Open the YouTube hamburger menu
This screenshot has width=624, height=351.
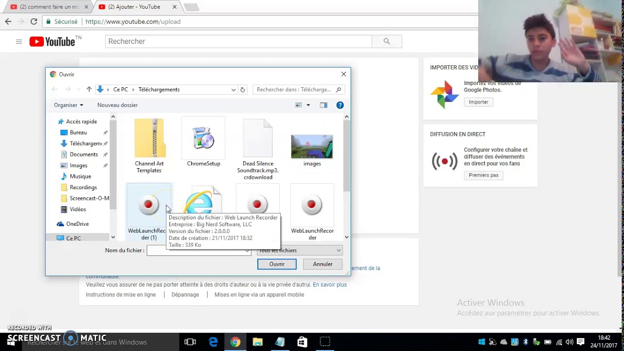coord(19,42)
